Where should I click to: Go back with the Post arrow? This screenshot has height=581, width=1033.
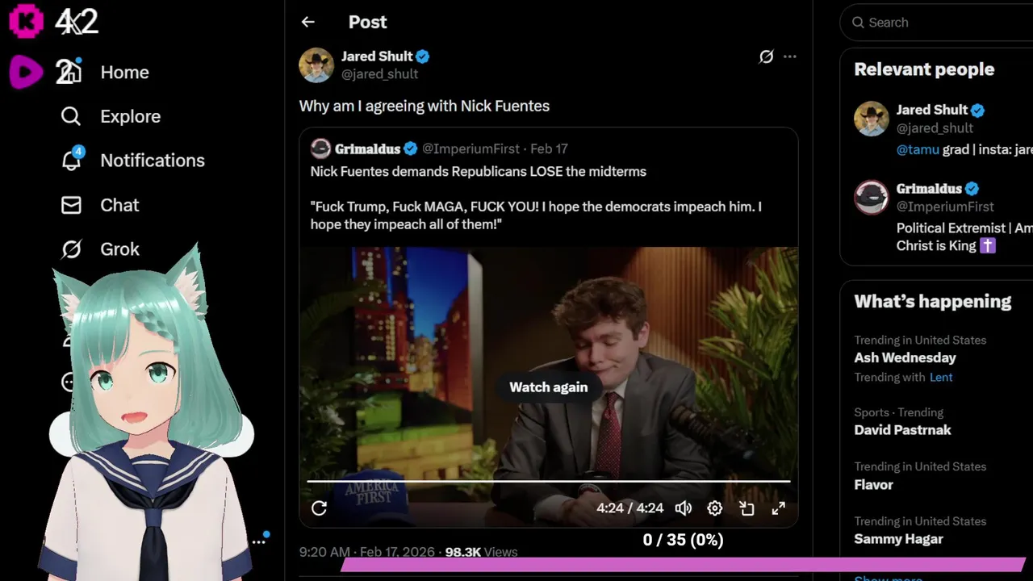(307, 22)
